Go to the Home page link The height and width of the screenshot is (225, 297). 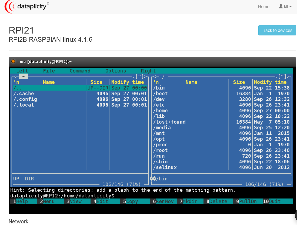(263, 7)
